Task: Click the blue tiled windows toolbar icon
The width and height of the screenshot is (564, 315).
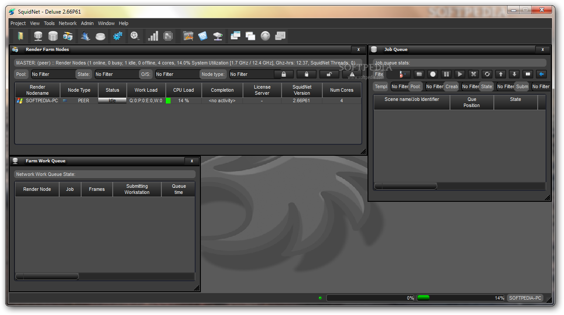Action: (x=236, y=36)
